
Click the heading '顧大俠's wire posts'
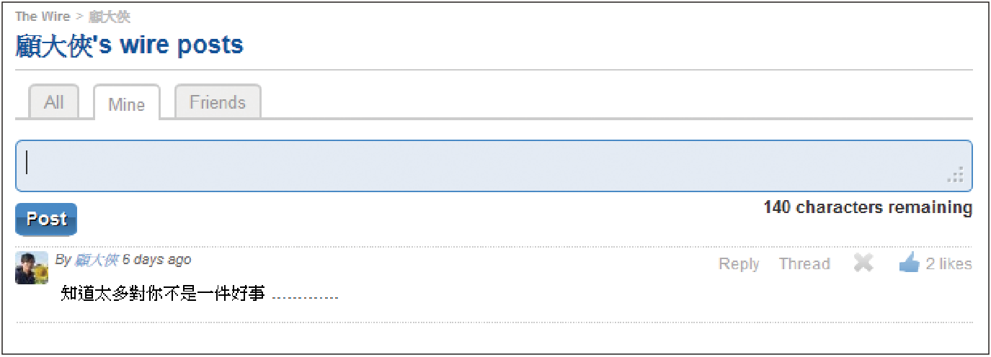tap(130, 45)
